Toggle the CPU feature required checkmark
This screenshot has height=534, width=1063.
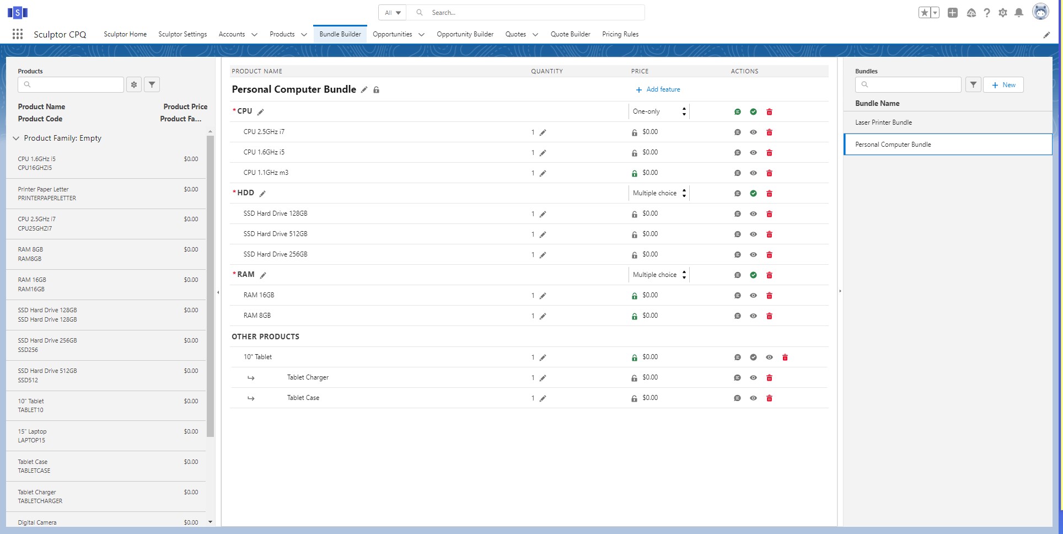tap(753, 112)
